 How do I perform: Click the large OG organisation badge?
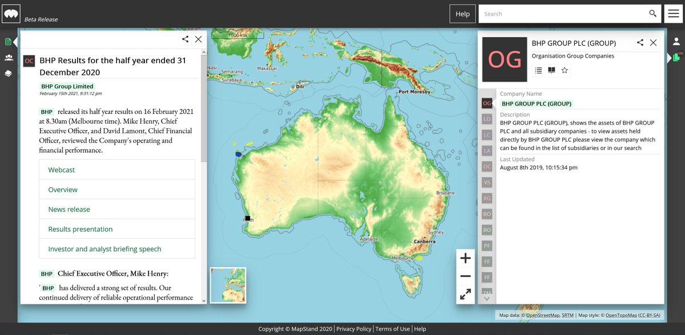point(505,59)
